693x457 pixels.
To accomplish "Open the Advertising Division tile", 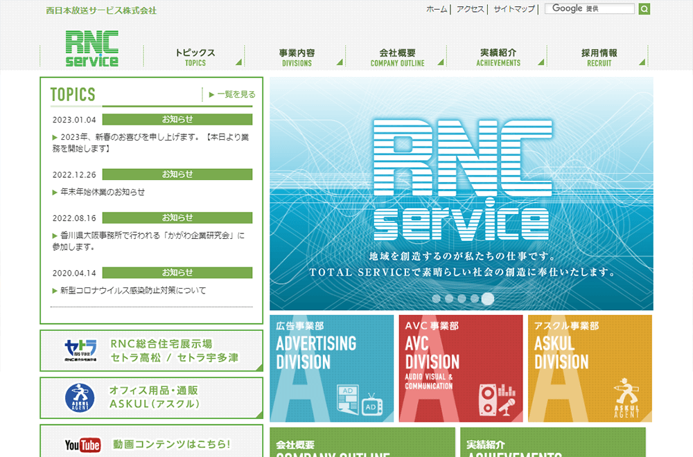I will [x=331, y=368].
